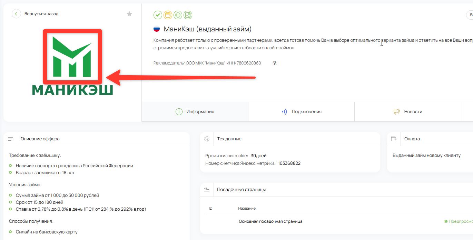Click Сумма займа от 1 000 до 30 000 рублей

click(x=57, y=196)
